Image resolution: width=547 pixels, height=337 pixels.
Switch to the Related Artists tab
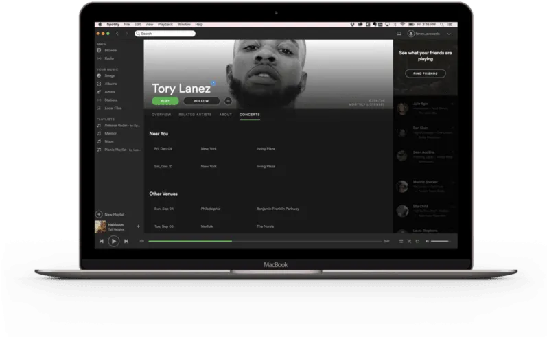pyautogui.click(x=195, y=115)
